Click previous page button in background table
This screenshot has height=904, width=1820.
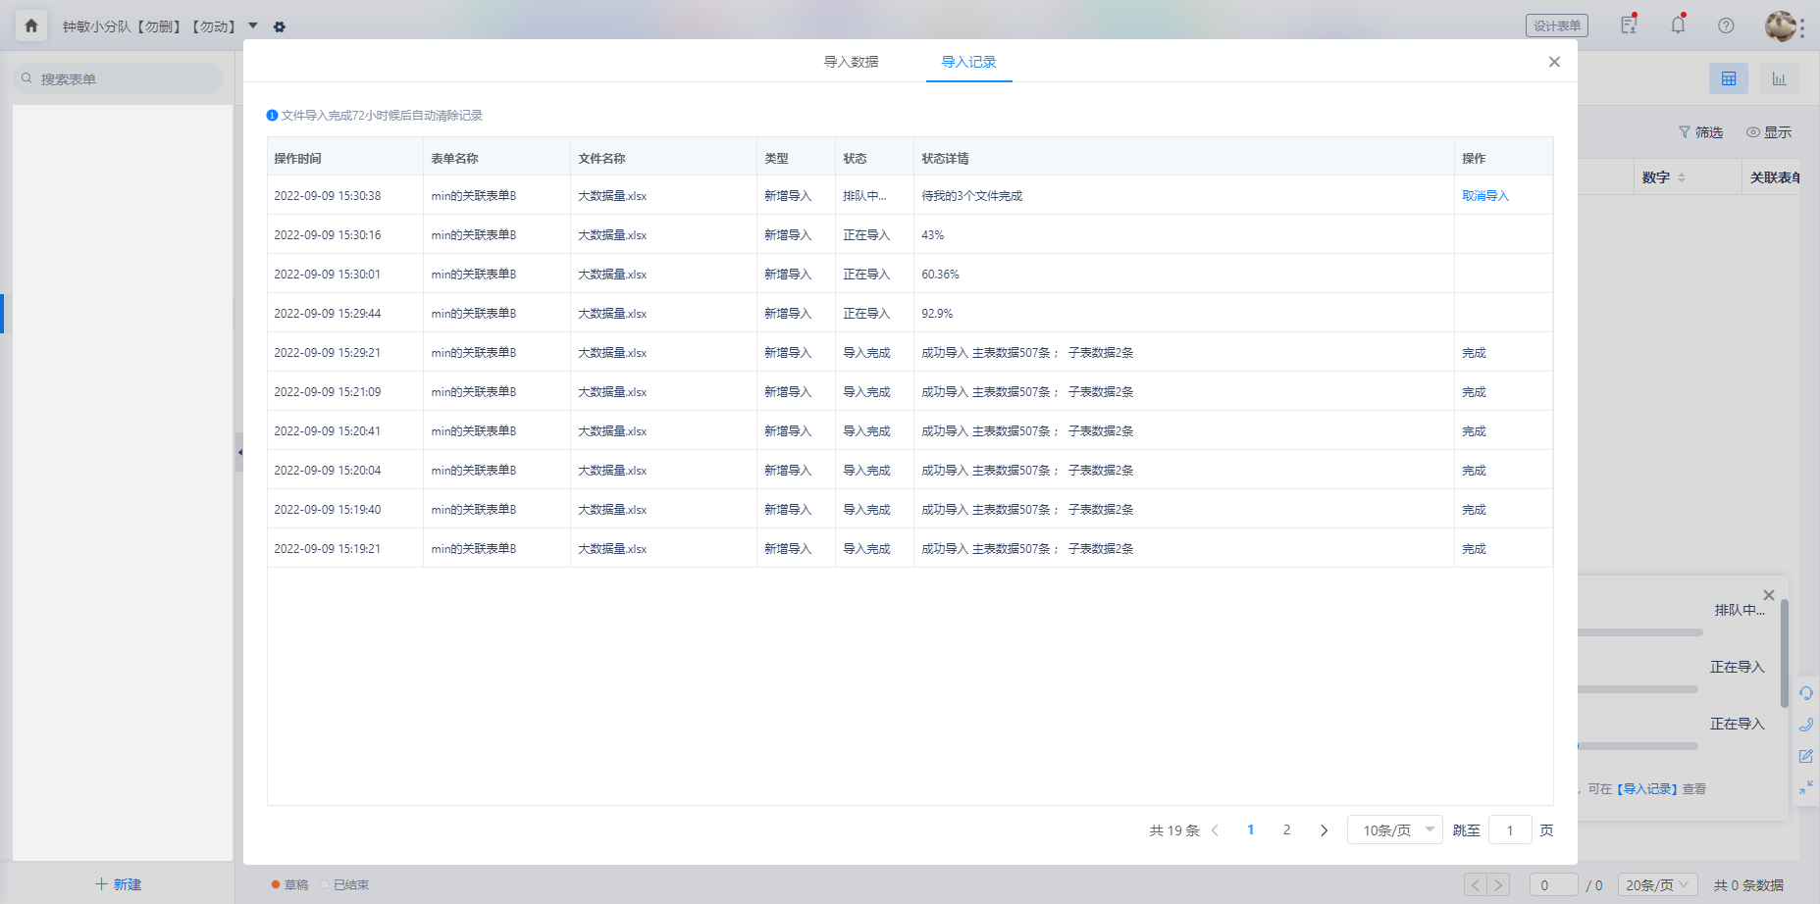point(1476,885)
